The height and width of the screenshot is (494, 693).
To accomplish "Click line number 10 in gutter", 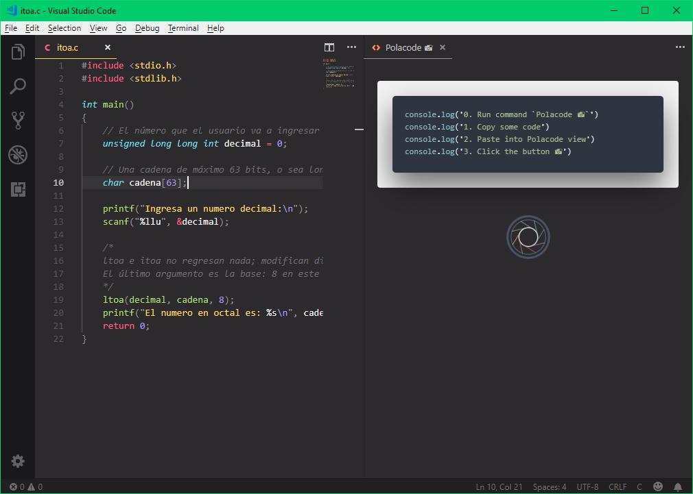I will pos(58,182).
